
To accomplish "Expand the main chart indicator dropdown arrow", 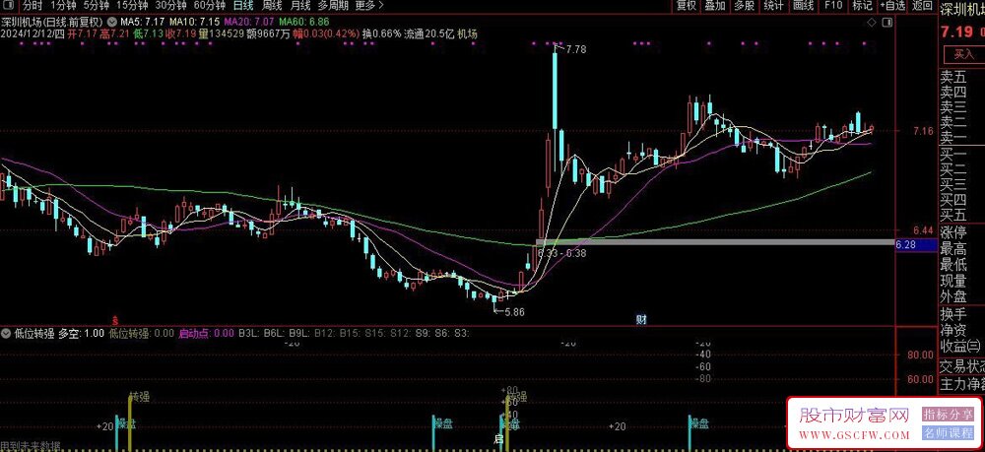I will 111,22.
